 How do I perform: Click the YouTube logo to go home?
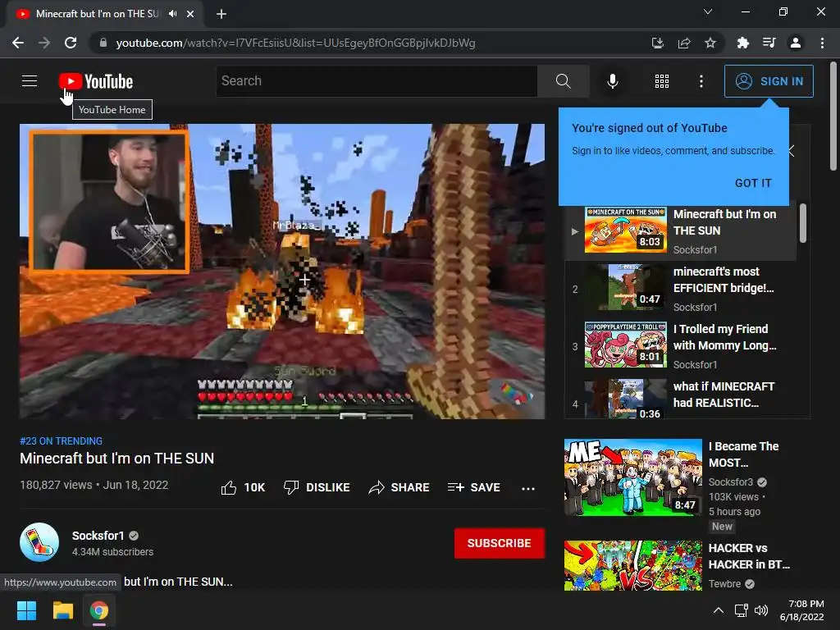(x=96, y=81)
